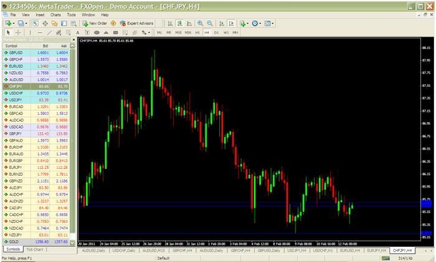Switch chart to D1 timeframe
This screenshot has height=262, width=436.
point(216,33)
